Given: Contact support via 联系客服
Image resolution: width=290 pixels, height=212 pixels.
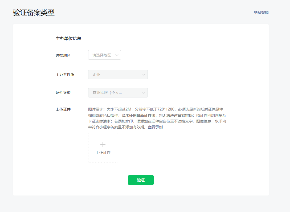Looking at the screenshot, I should tap(261, 12).
